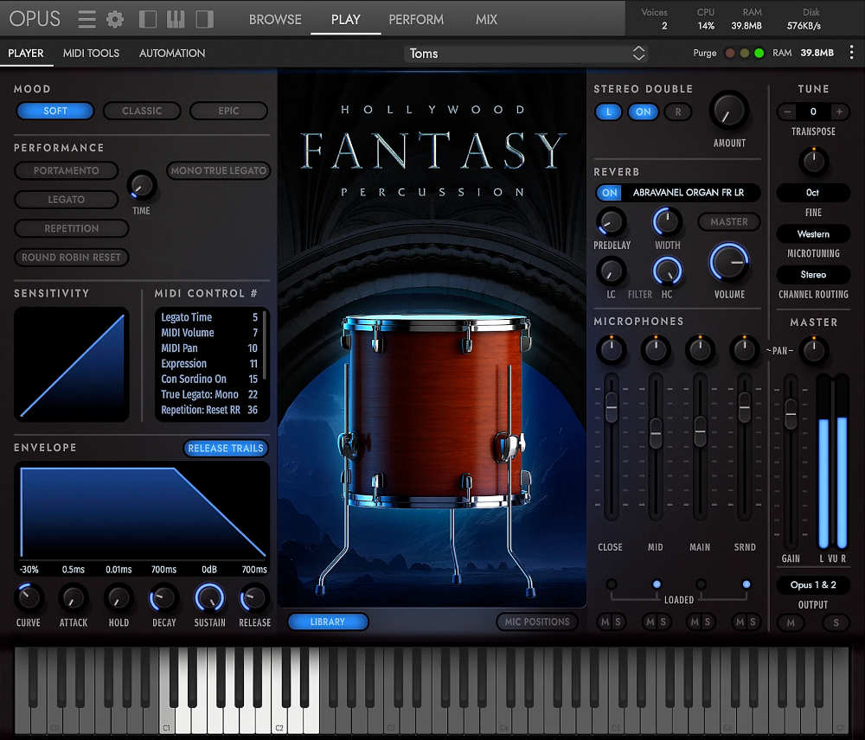
Task: Open the Western microtuning dropdown
Action: (812, 233)
